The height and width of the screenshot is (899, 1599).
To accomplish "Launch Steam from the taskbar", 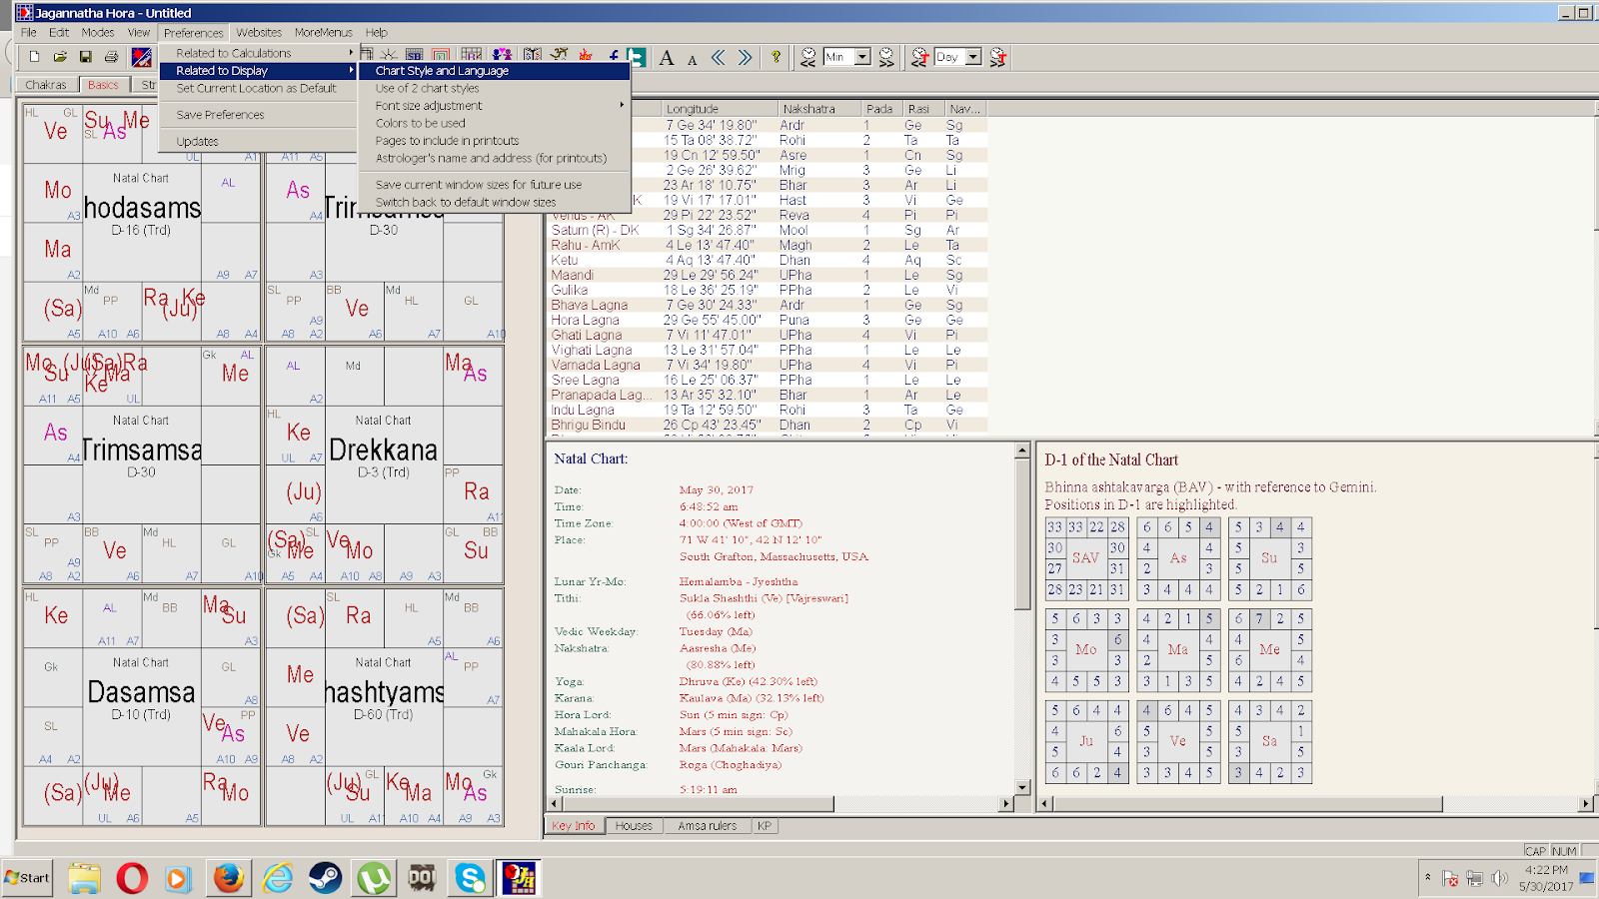I will coord(325,878).
